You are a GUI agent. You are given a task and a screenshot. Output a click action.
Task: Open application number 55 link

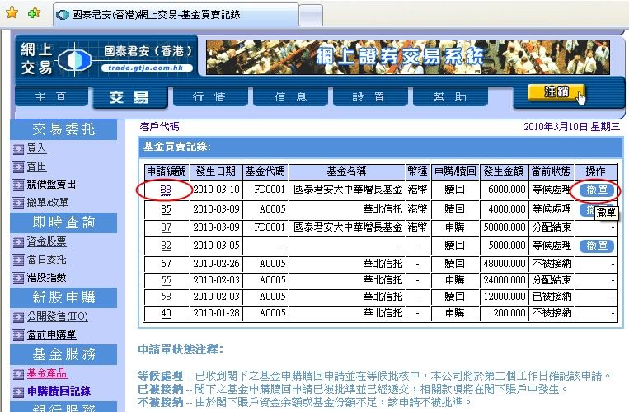[166, 280]
